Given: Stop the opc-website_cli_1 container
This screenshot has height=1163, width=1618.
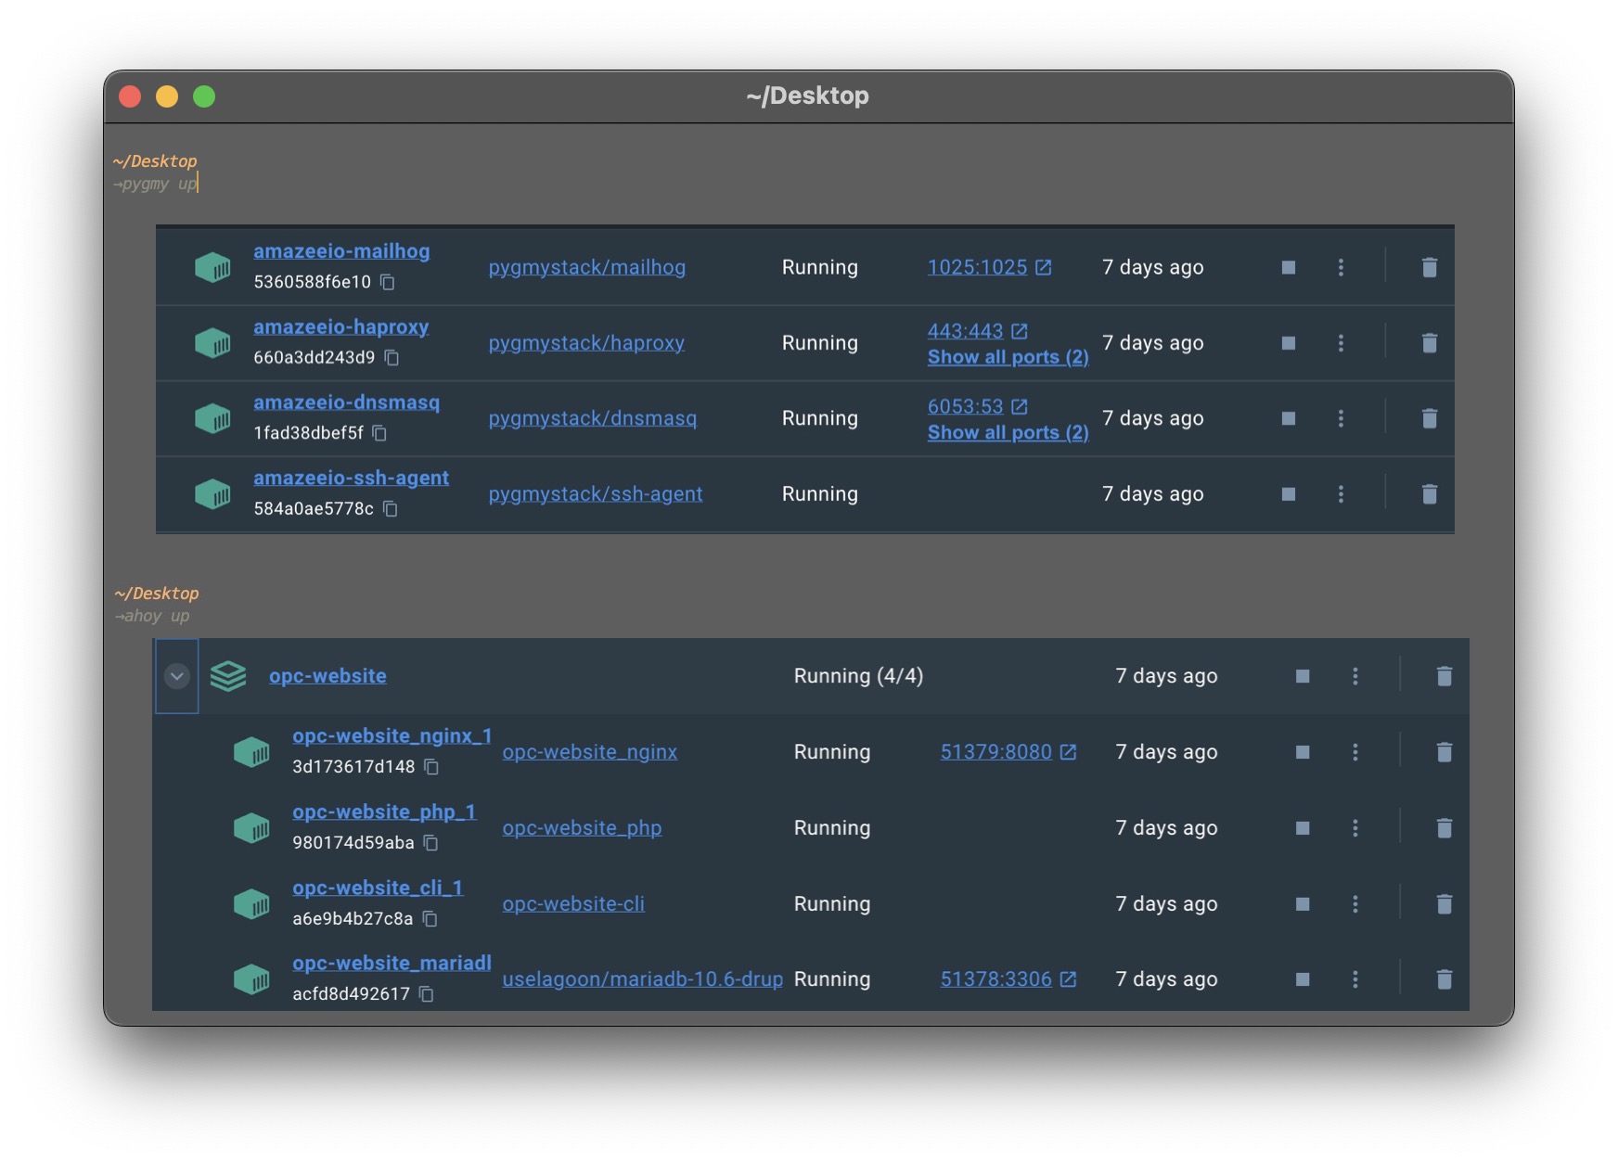Looking at the screenshot, I should click(1303, 904).
